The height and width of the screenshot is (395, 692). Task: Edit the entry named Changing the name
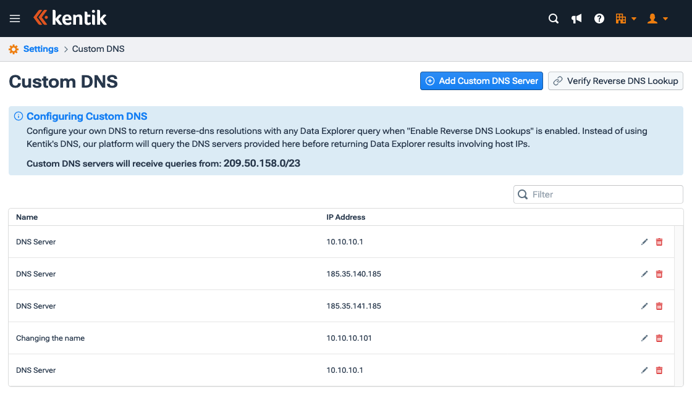[644, 338]
